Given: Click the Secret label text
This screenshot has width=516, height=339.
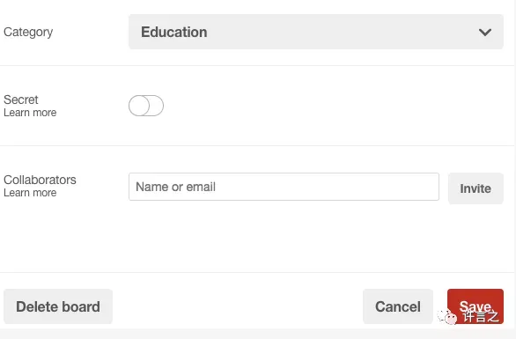Looking at the screenshot, I should (21, 99).
